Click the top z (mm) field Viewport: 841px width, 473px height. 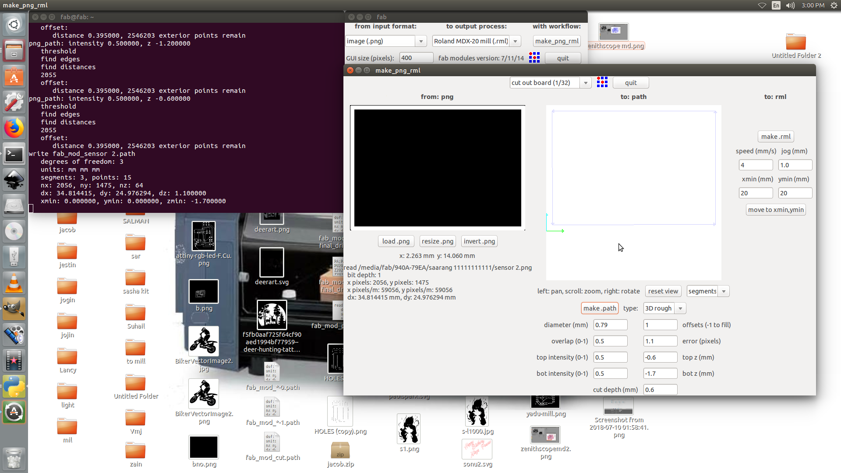coord(660,357)
